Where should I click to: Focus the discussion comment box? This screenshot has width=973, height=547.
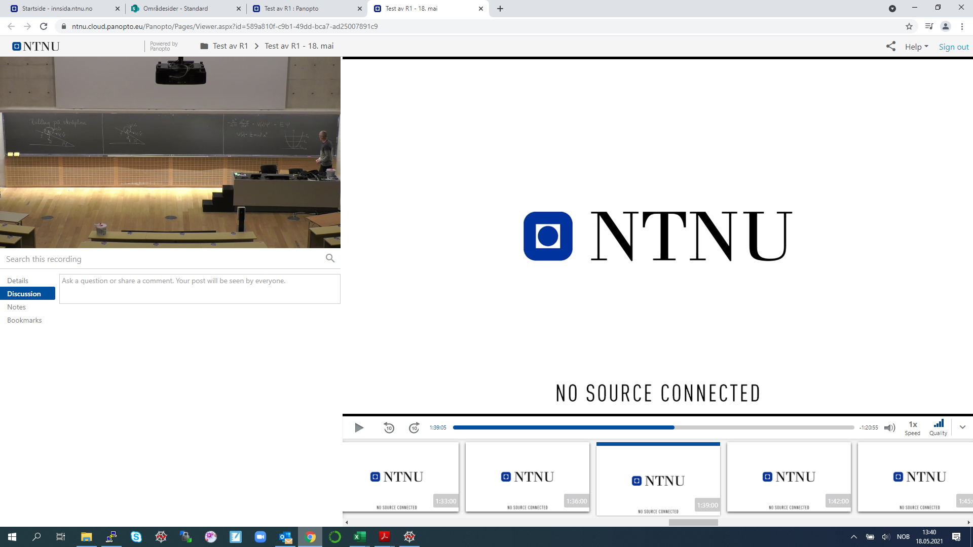(x=200, y=289)
